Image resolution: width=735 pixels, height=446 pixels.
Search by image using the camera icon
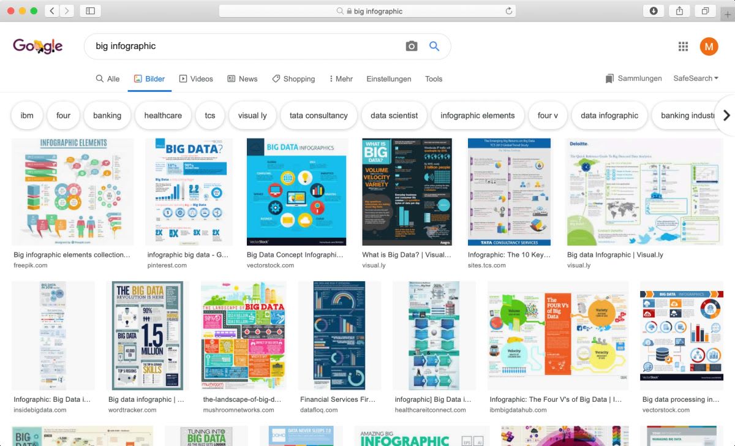tap(412, 46)
